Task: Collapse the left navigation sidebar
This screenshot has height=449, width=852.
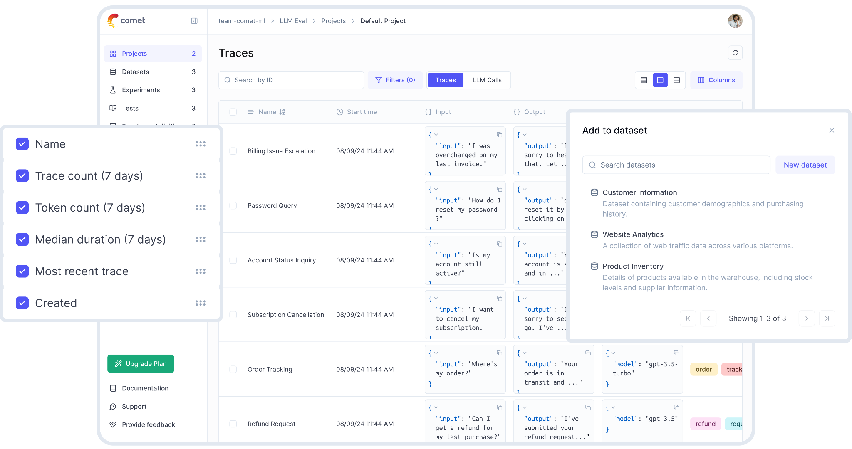Action: [x=194, y=21]
